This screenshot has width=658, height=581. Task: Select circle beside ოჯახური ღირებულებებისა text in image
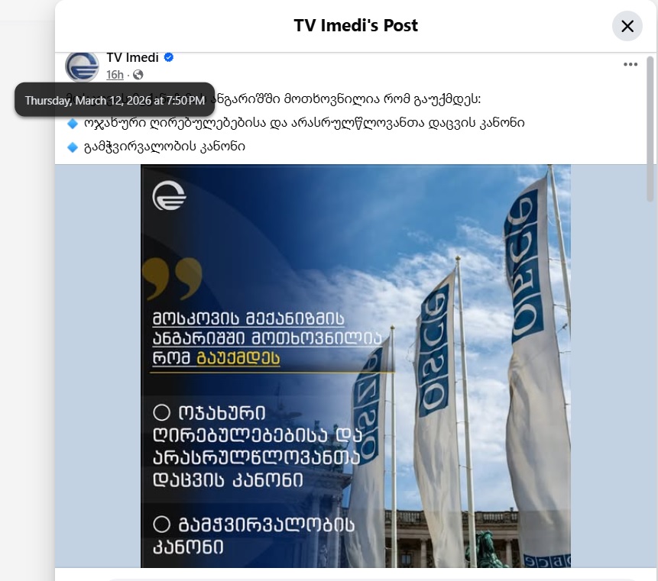[161, 412]
